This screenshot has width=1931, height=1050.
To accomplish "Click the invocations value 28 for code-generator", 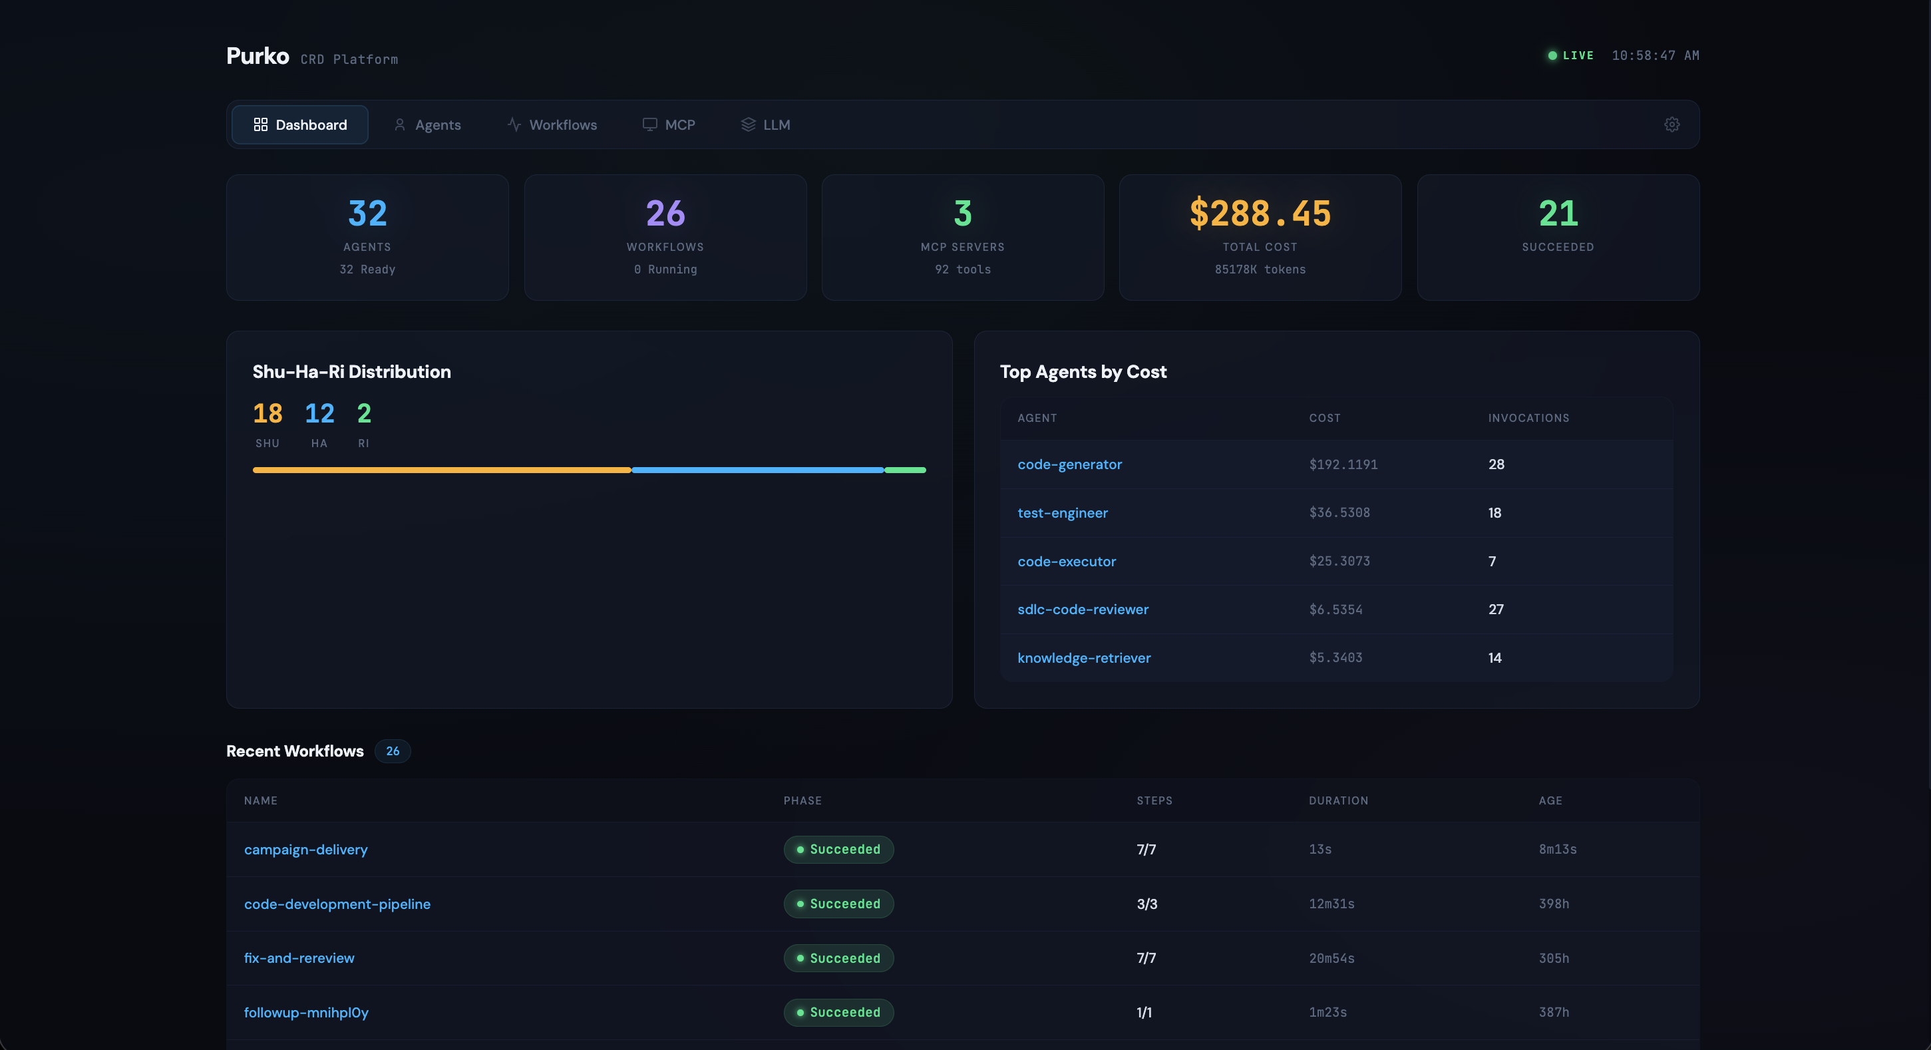I will (1496, 464).
